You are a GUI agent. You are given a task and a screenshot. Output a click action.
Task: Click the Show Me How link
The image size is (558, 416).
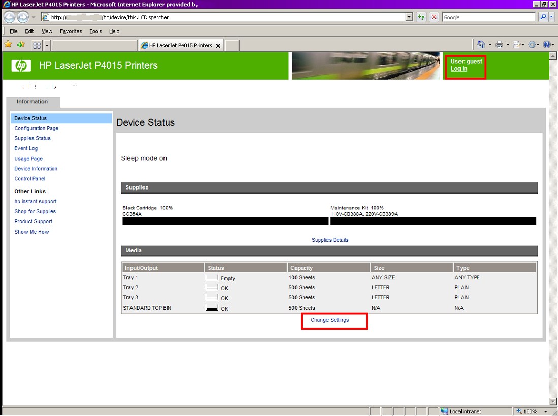coord(31,232)
